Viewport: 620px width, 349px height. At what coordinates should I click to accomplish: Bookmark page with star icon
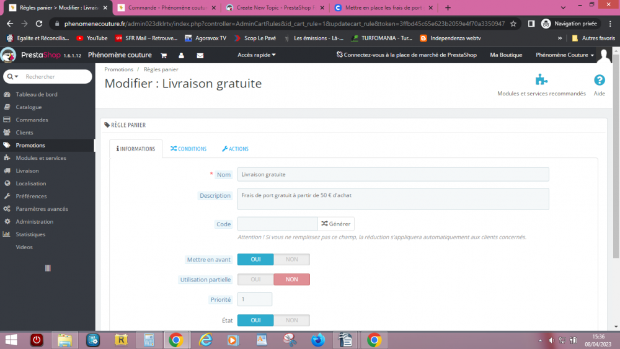point(513,24)
